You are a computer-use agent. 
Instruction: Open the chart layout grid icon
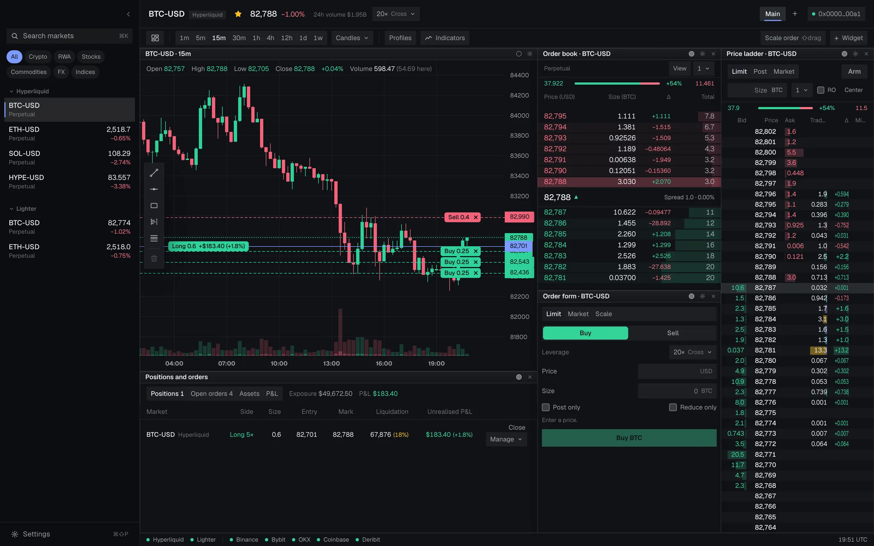click(155, 38)
